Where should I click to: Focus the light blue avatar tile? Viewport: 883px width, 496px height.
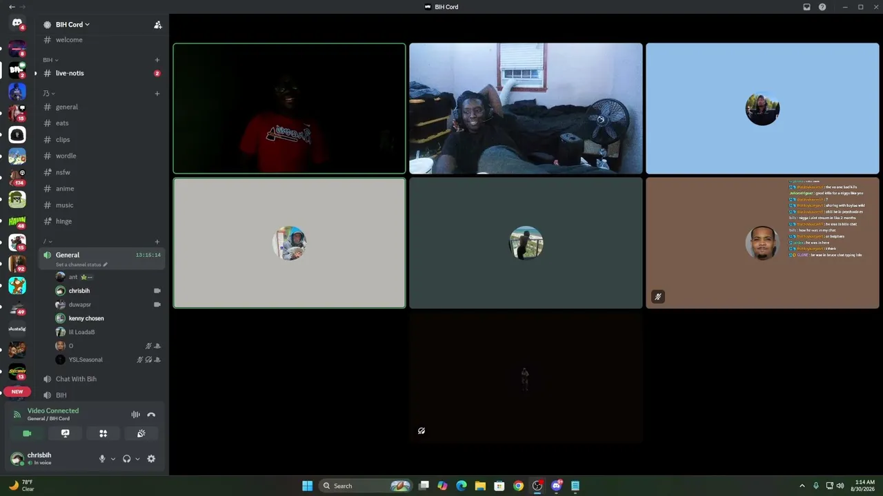pos(762,108)
